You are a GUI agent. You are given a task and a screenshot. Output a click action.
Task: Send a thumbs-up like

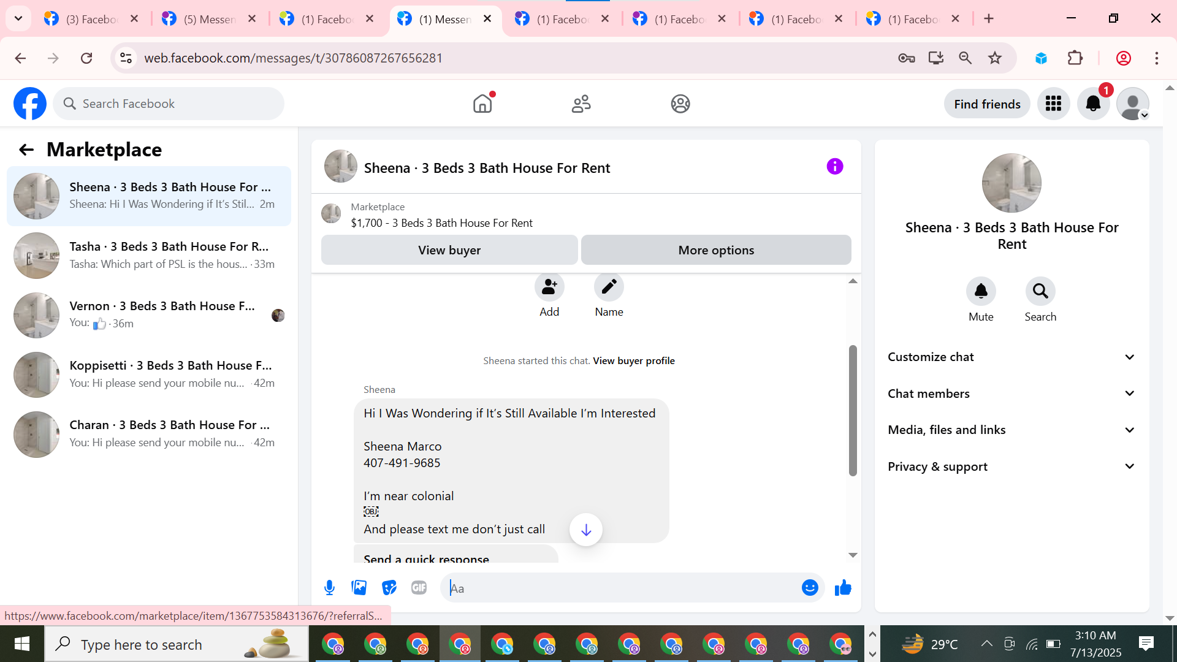tap(843, 588)
